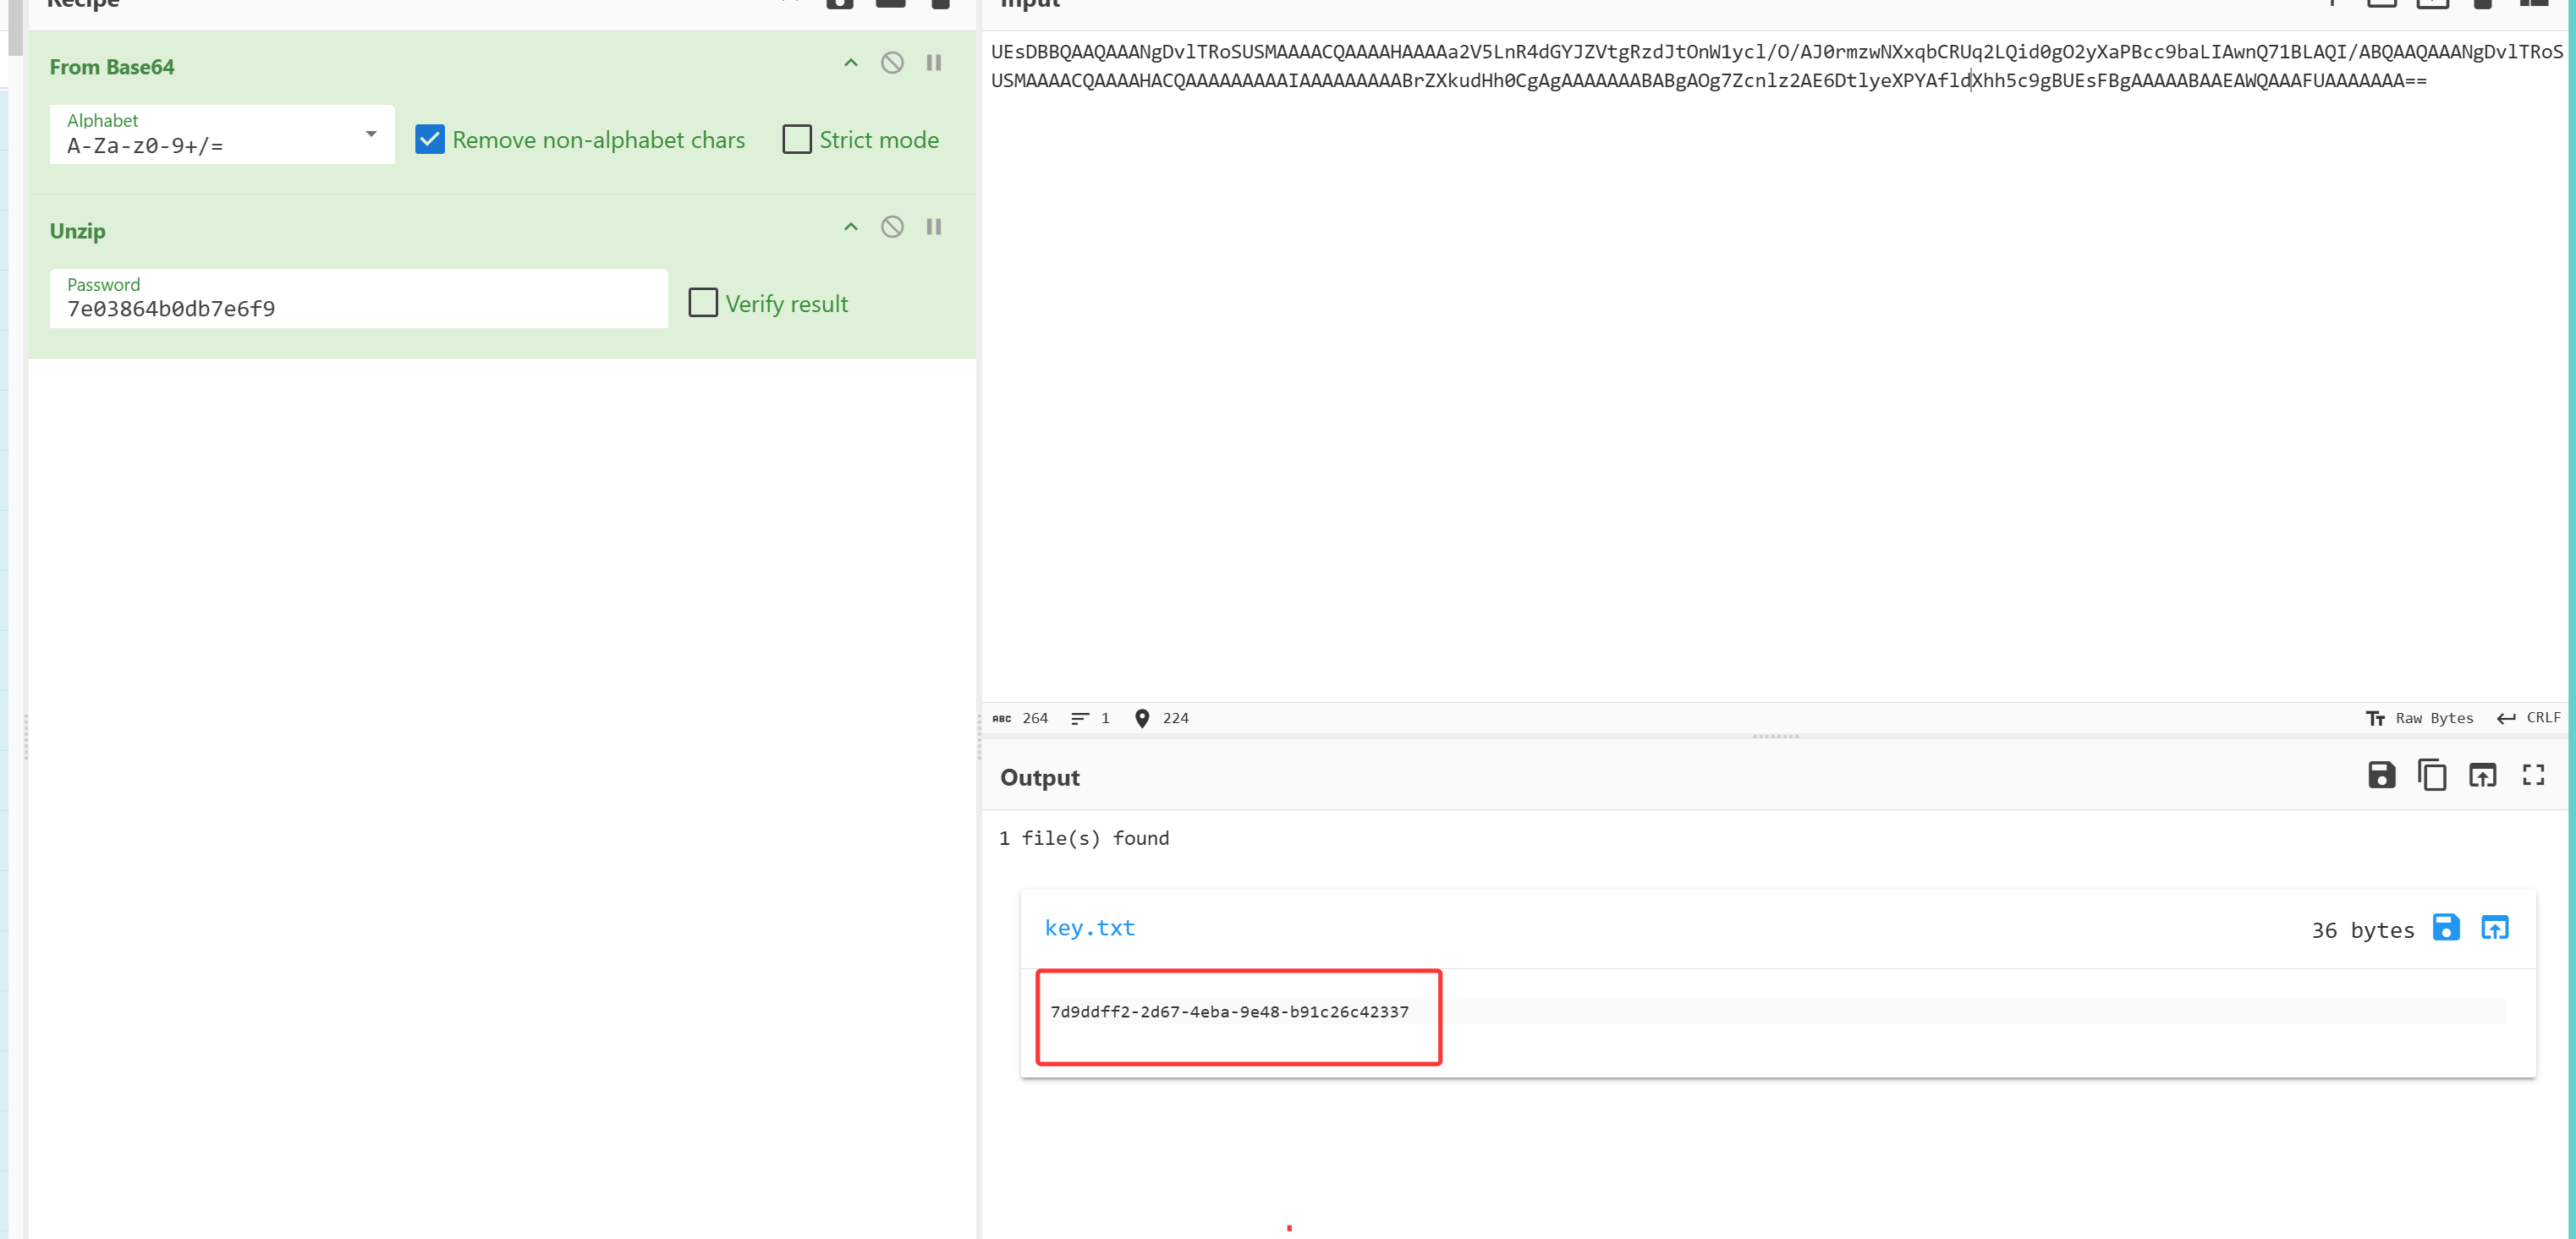Open the key.txt file link
Screen dimensions: 2576x1239
tap(1089, 928)
